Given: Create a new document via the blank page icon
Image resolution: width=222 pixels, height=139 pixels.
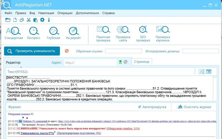Looking at the screenshot, I should pos(15,20).
